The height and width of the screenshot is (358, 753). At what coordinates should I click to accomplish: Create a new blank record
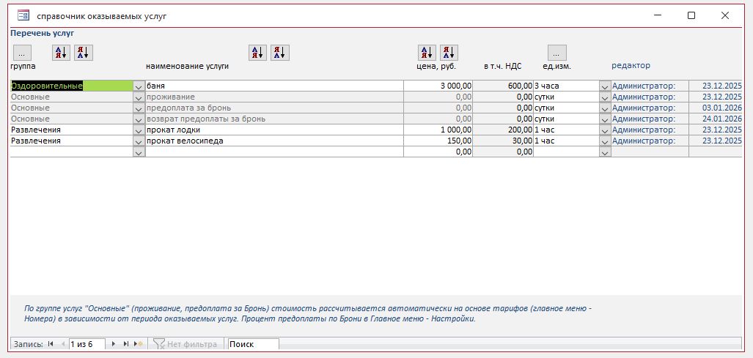(138, 344)
